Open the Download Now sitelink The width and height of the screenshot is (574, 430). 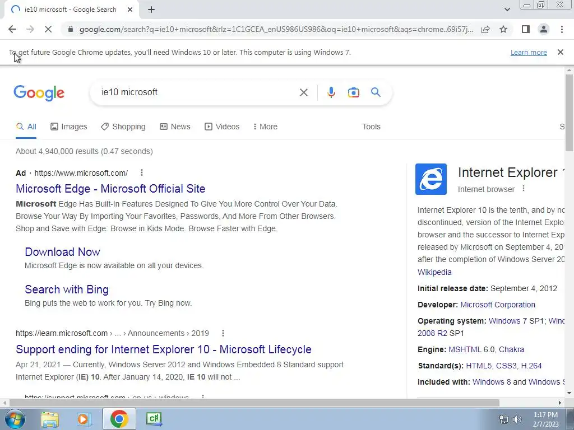[63, 252]
